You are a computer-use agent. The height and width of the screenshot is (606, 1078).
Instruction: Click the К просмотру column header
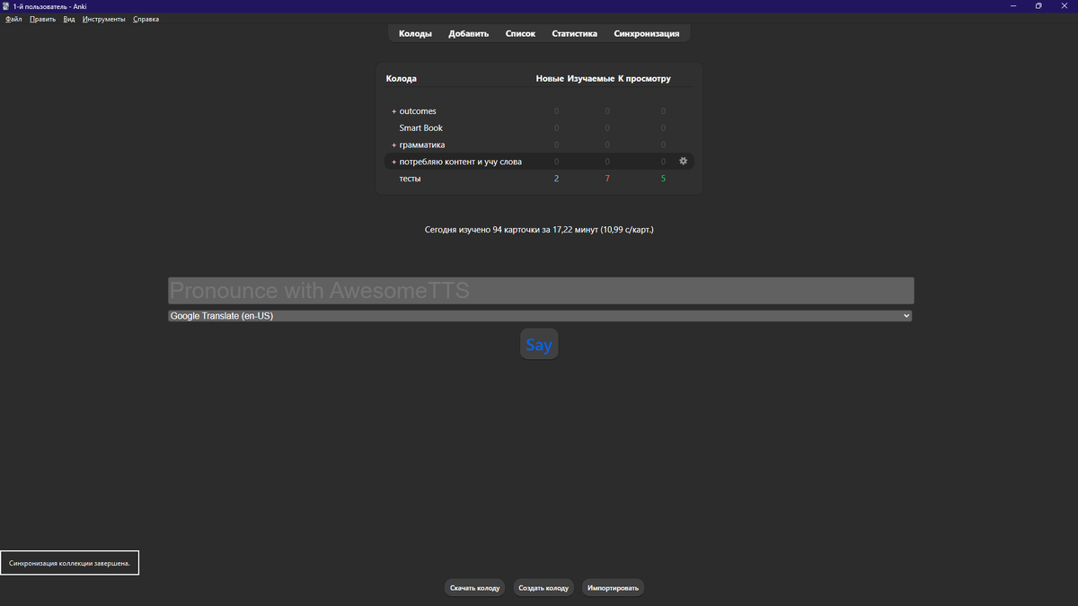(644, 79)
